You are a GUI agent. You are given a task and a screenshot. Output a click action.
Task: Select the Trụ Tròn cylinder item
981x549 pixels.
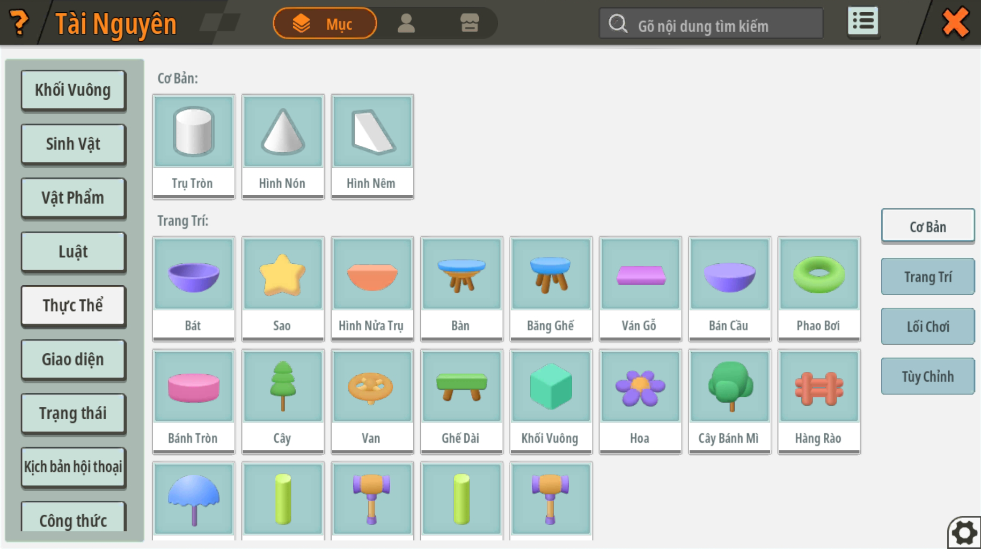[194, 146]
